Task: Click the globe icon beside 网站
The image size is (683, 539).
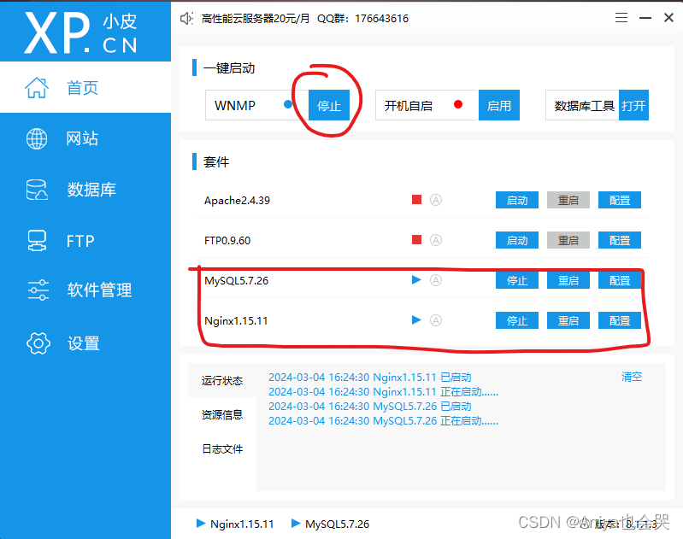Action: 37,139
